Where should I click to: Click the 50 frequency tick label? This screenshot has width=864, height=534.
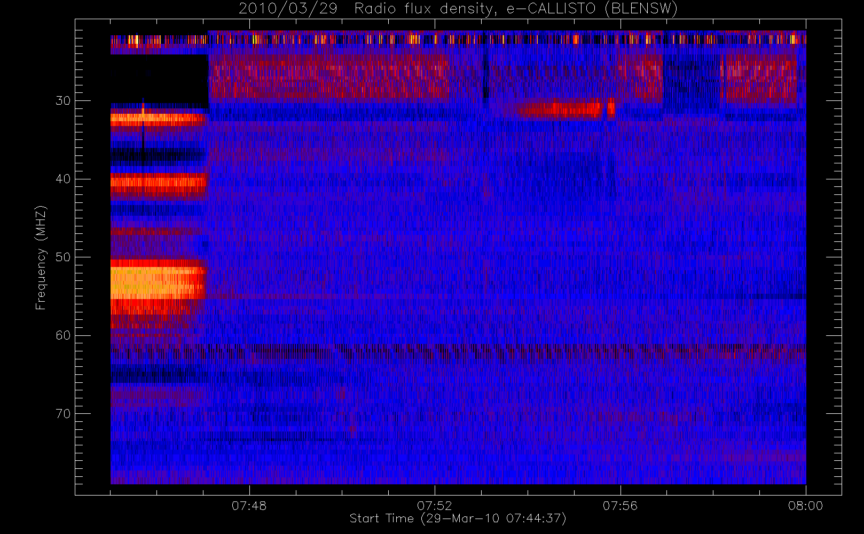pyautogui.click(x=63, y=257)
